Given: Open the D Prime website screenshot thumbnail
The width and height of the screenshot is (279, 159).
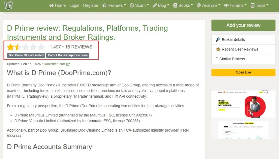Looking at the screenshot, I should pyautogui.click(x=243, y=114).
